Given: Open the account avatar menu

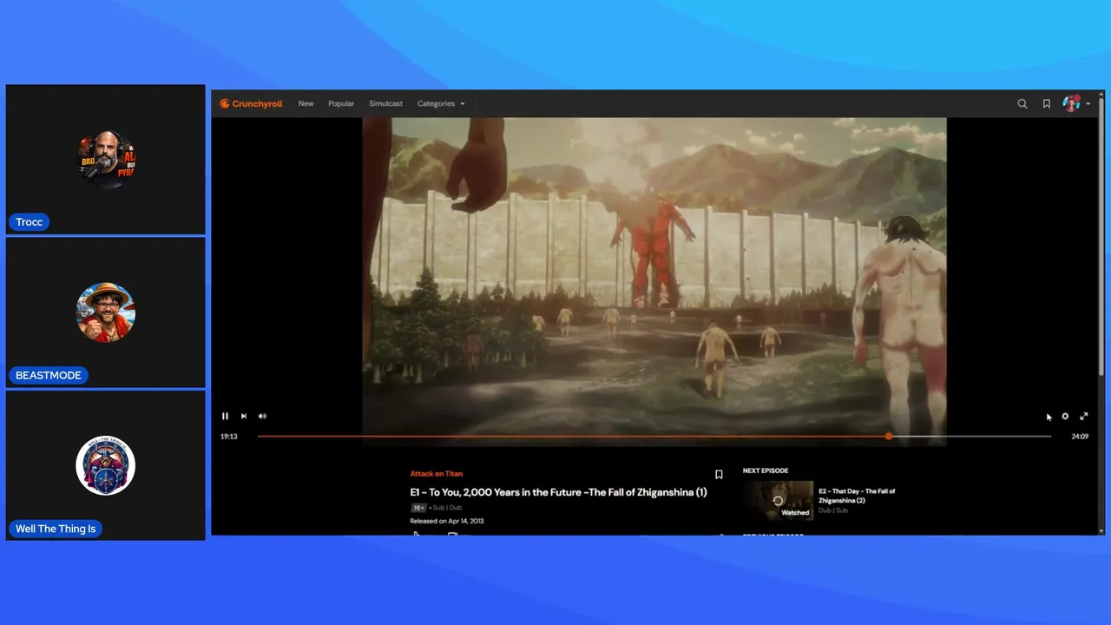Looking at the screenshot, I should pyautogui.click(x=1075, y=103).
